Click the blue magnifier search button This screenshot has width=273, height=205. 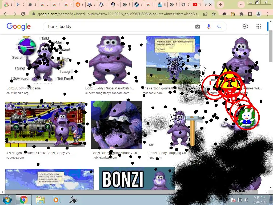219,26
